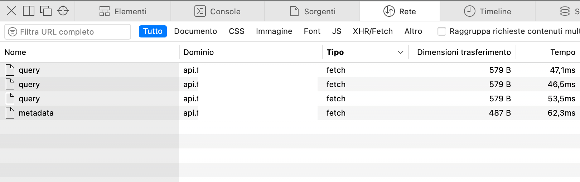The image size is (580, 182).
Task: Detach inspector into separate window
Action: (46, 11)
